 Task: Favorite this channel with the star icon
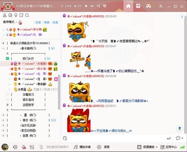tap(86, 6)
